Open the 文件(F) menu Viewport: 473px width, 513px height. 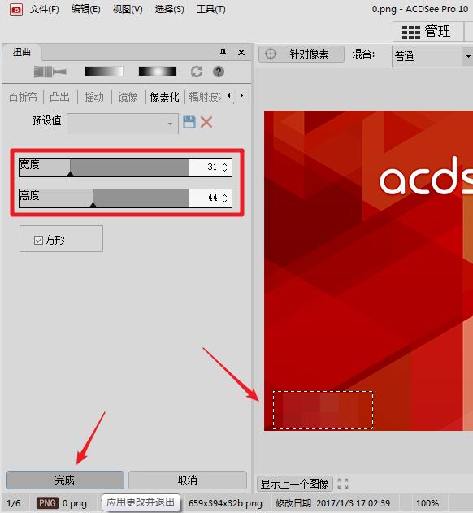44,9
